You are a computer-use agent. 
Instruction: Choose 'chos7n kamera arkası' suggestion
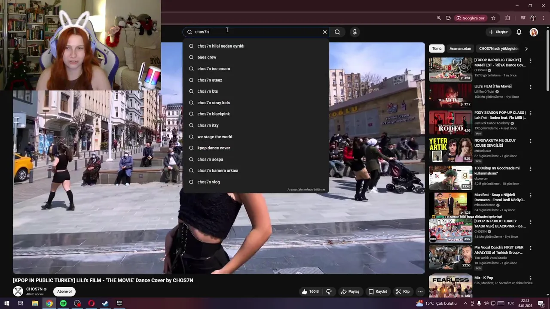click(x=256, y=170)
